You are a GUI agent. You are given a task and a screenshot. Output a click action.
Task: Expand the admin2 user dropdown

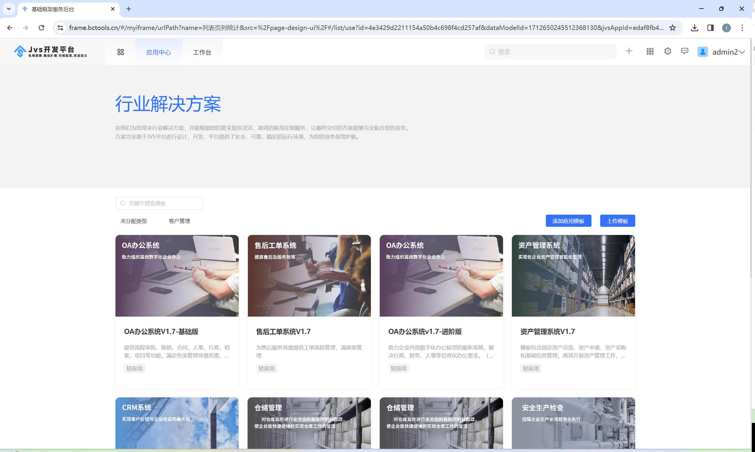tap(742, 52)
